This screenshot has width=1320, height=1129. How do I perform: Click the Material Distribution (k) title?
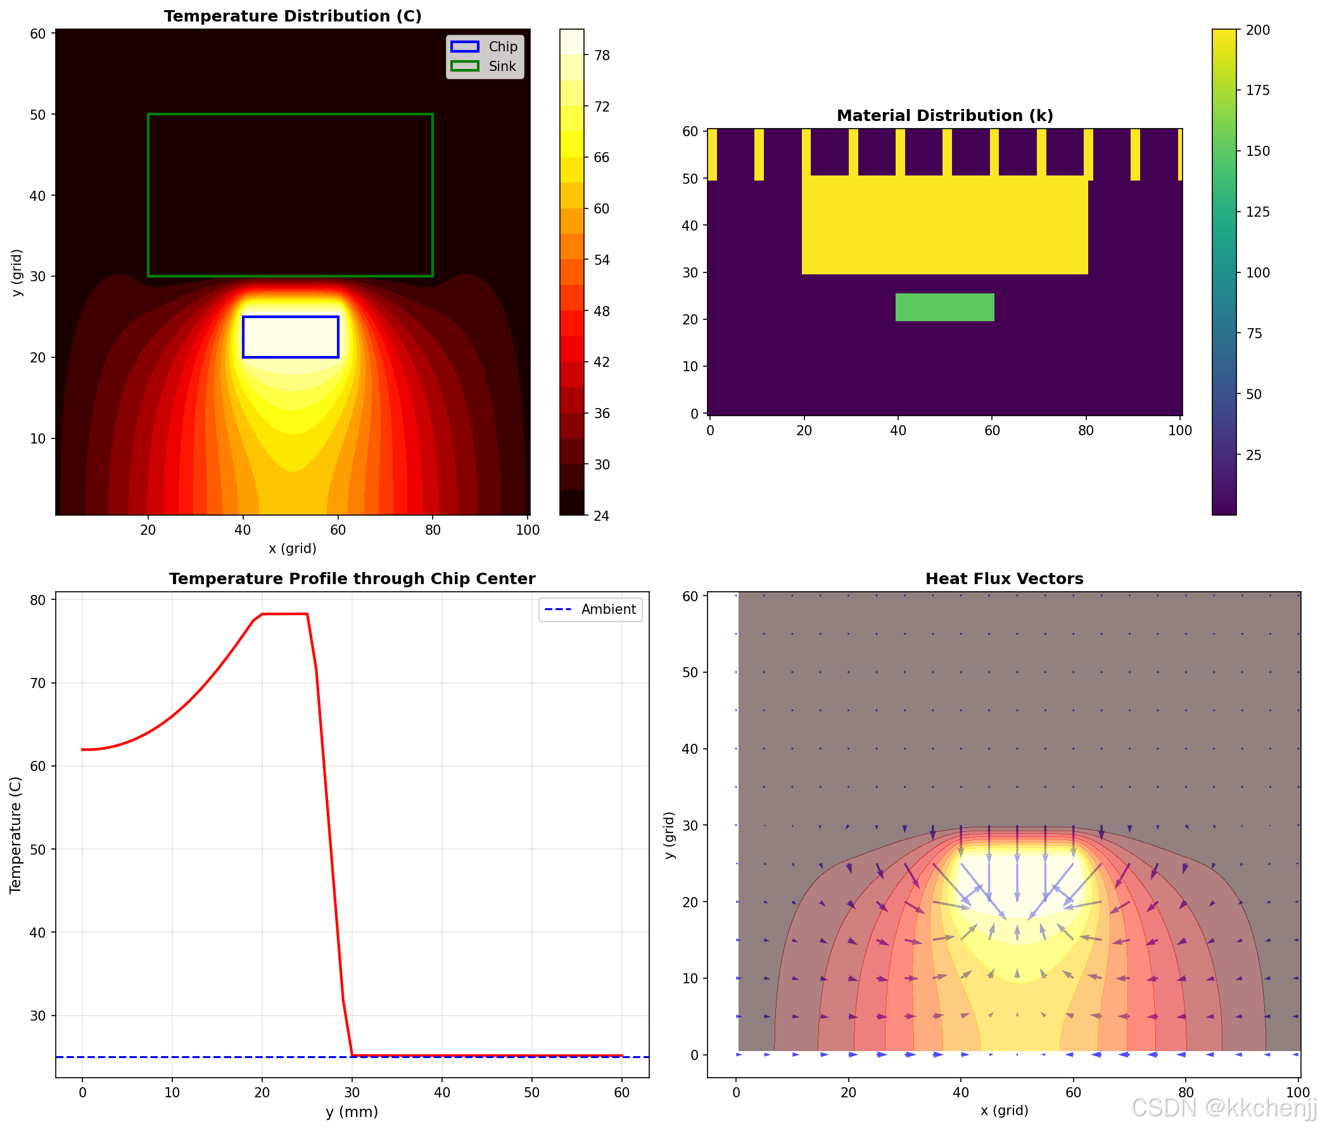tap(944, 116)
